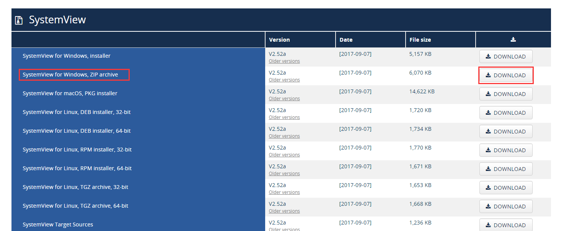Download SystemView for Linux, DEB installer, 64-bit
Screen dimensions: 564x231
[506, 131]
